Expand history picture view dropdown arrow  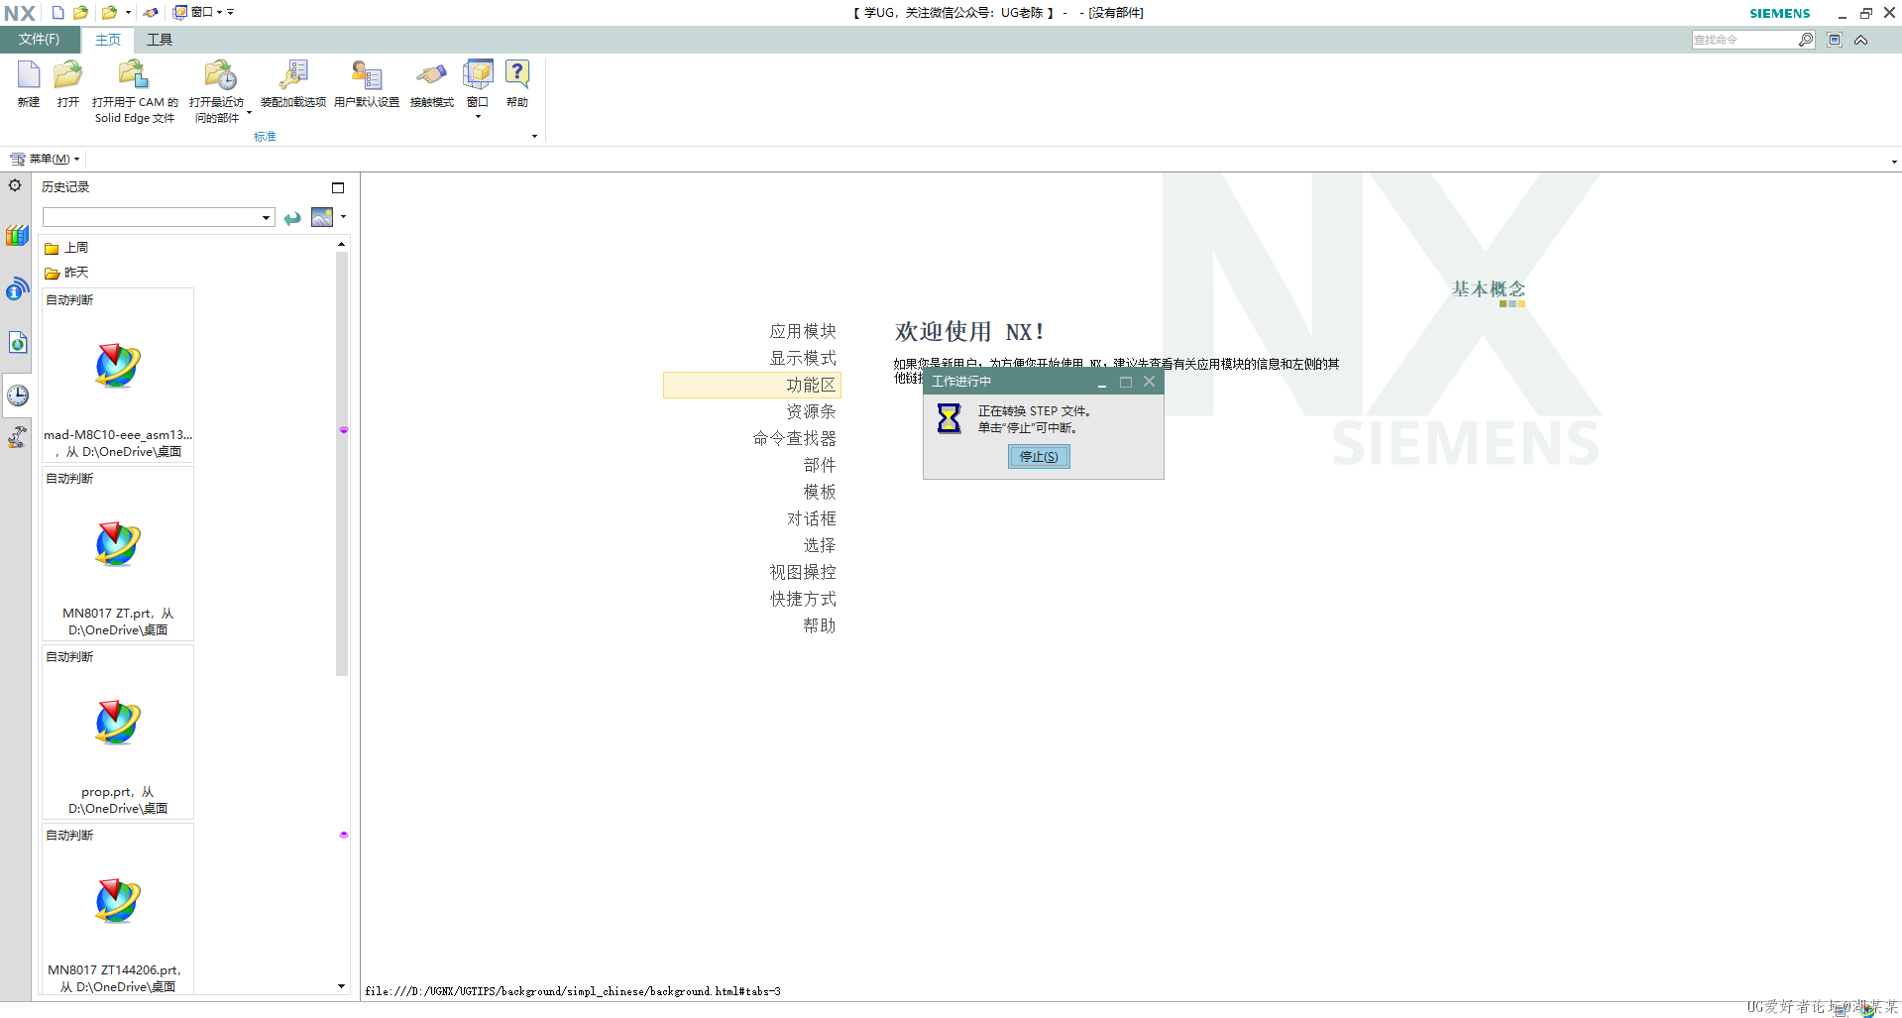click(x=343, y=217)
